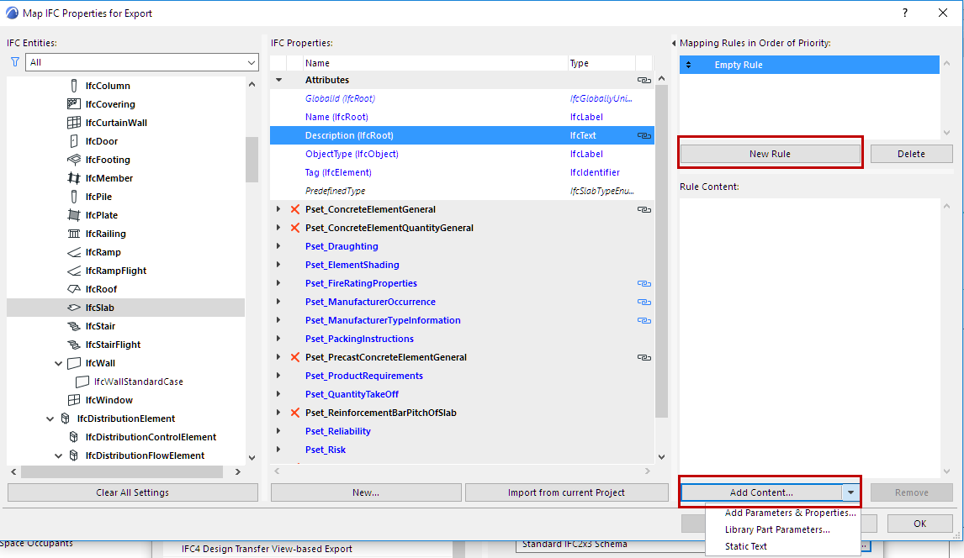Click link icon beside Pset_FireRatingProperties

pyautogui.click(x=644, y=283)
